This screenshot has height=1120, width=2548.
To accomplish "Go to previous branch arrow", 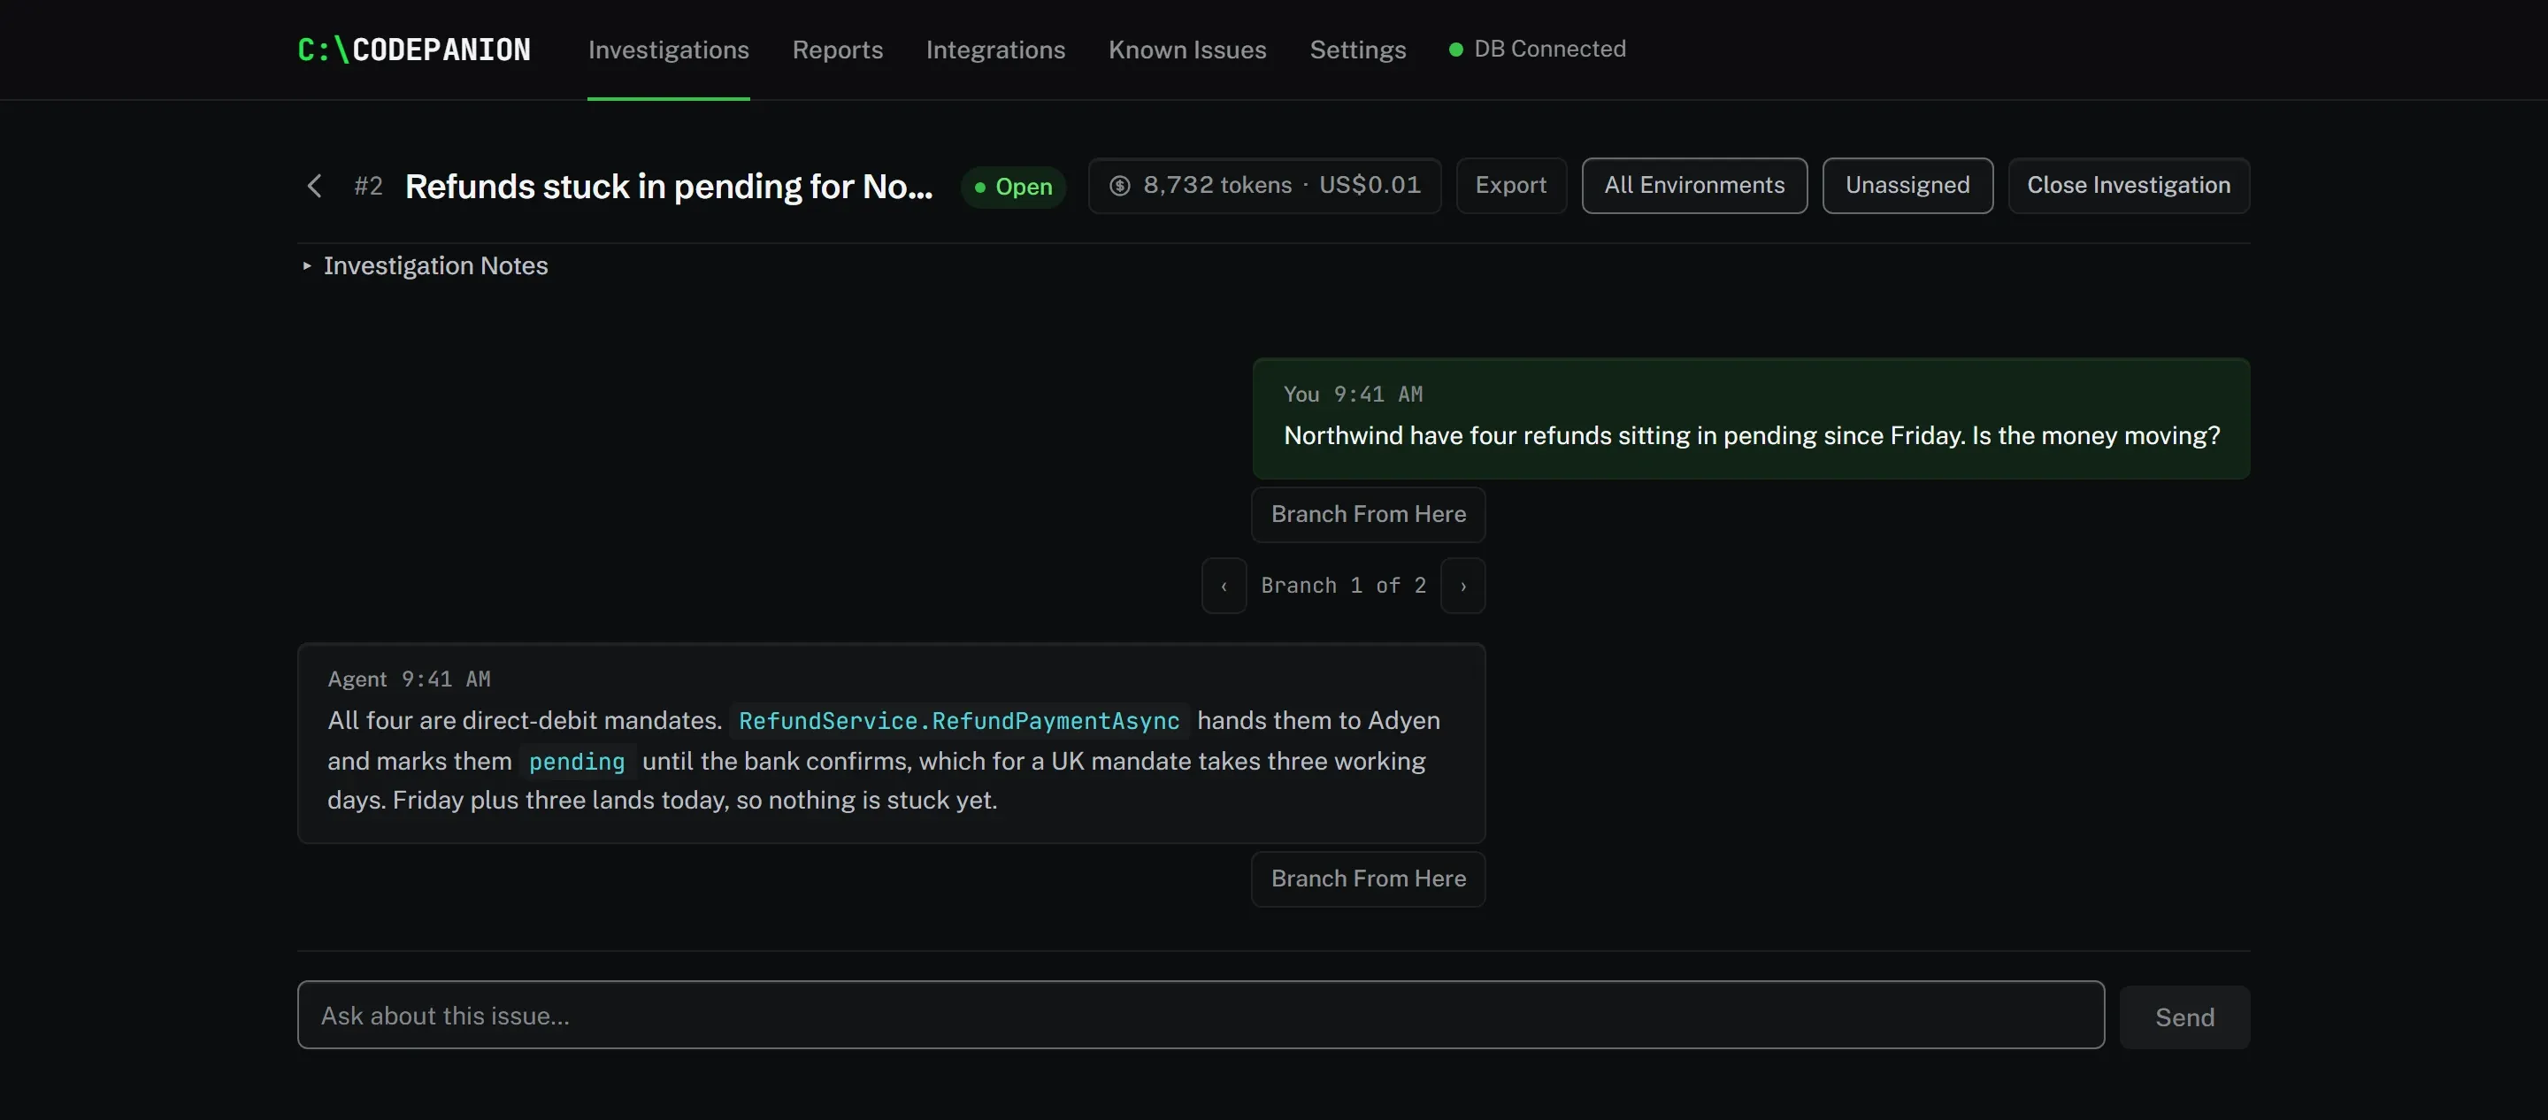I will coord(1224,586).
